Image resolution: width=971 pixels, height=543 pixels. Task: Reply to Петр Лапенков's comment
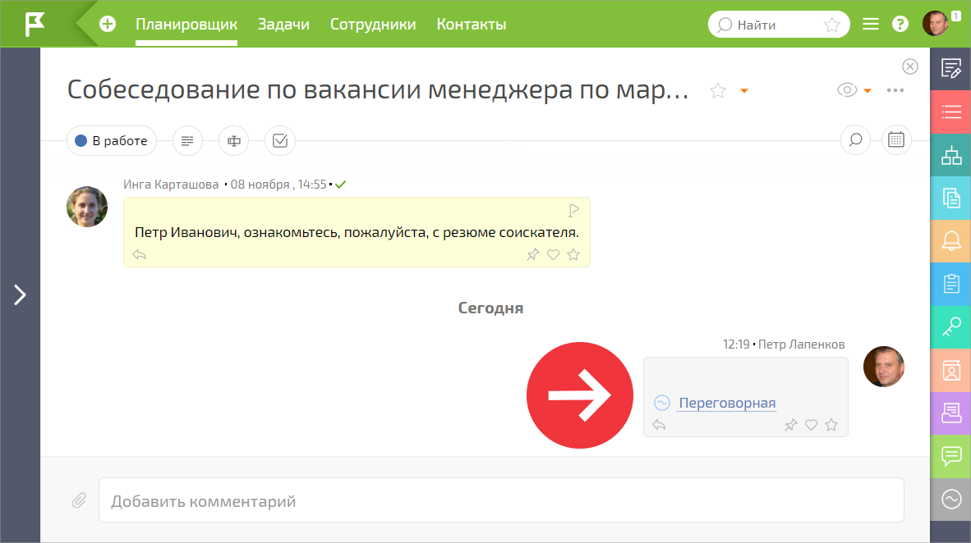pos(659,425)
